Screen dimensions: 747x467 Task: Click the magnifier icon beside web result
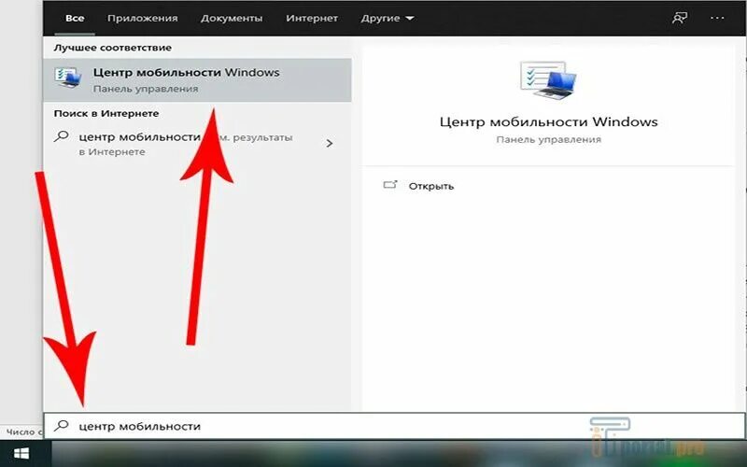tap(62, 136)
